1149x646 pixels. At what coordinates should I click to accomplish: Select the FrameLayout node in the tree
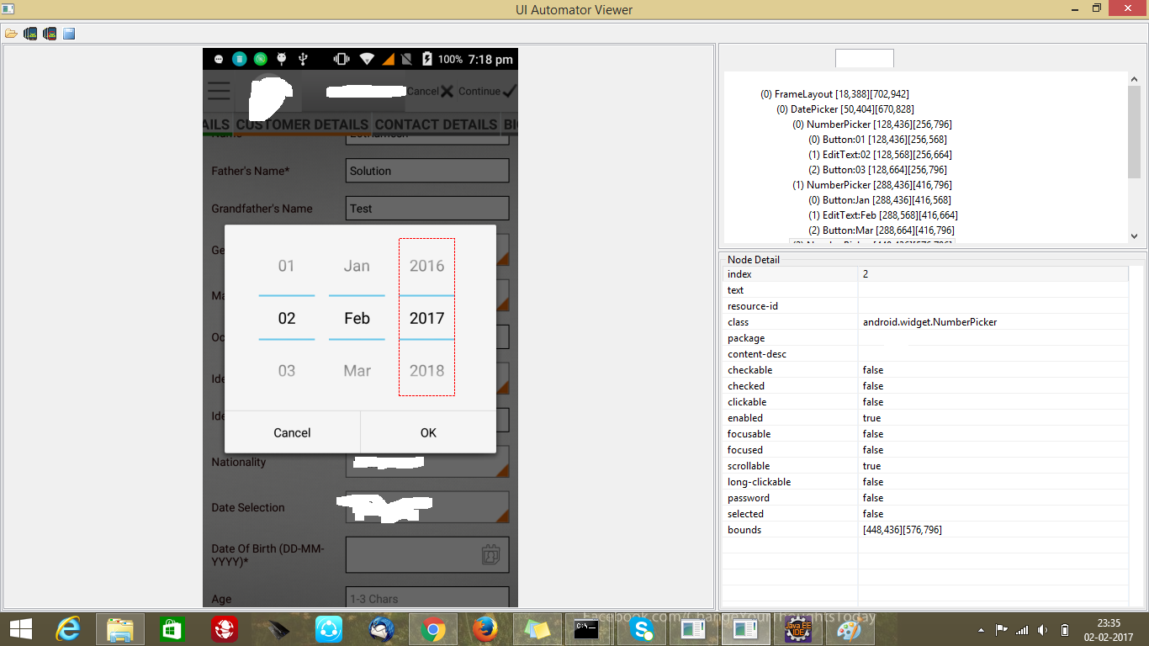click(x=834, y=94)
